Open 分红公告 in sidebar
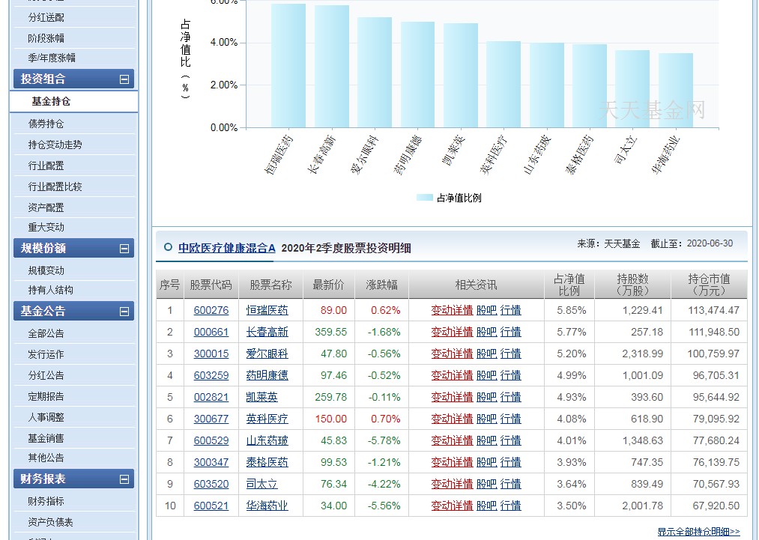Viewport: 759px width, 540px height. pos(46,375)
